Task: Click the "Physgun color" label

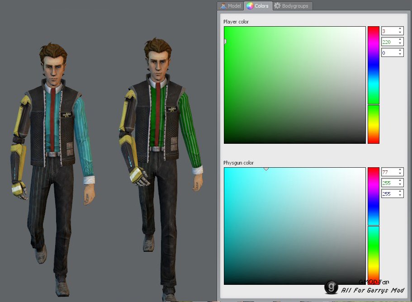Action: pos(238,163)
